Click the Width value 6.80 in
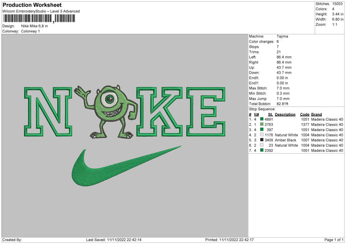This screenshot has height=244, width=346. [x=337, y=20]
